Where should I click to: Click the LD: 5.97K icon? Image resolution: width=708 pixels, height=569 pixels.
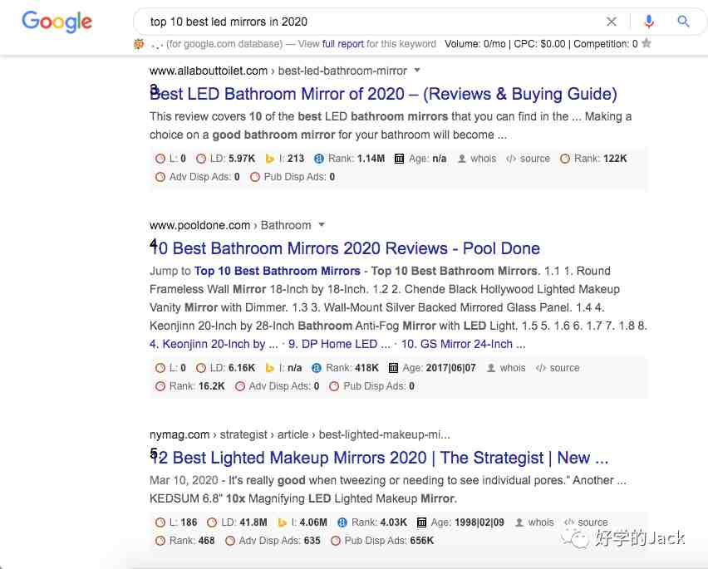201,159
